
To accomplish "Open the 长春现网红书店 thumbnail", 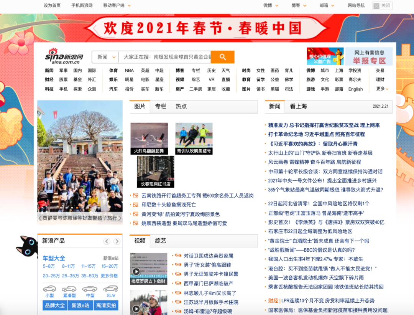I will point(156,172).
